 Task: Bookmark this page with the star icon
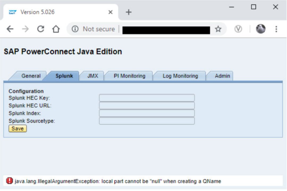pos(218,29)
